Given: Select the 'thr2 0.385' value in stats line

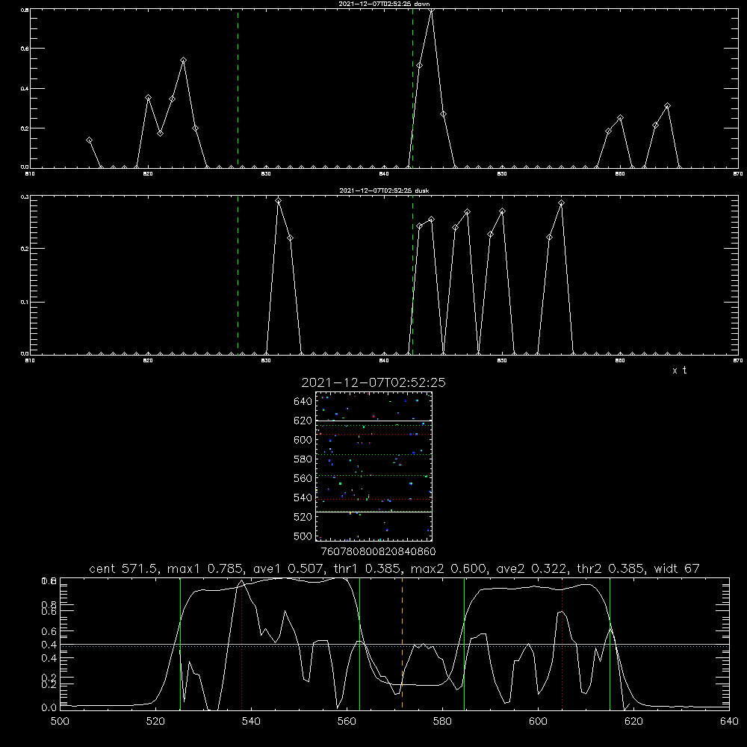Looking at the screenshot, I should click(x=611, y=568).
